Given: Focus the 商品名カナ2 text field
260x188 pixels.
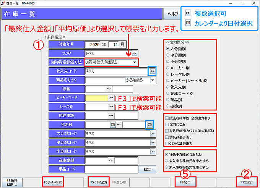Looking at the screenshot, I should coord(105,80).
